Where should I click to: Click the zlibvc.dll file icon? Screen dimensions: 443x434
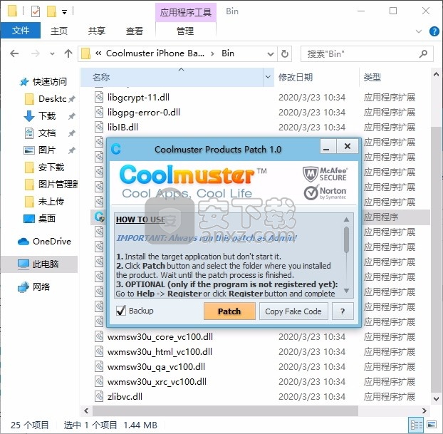(x=99, y=396)
